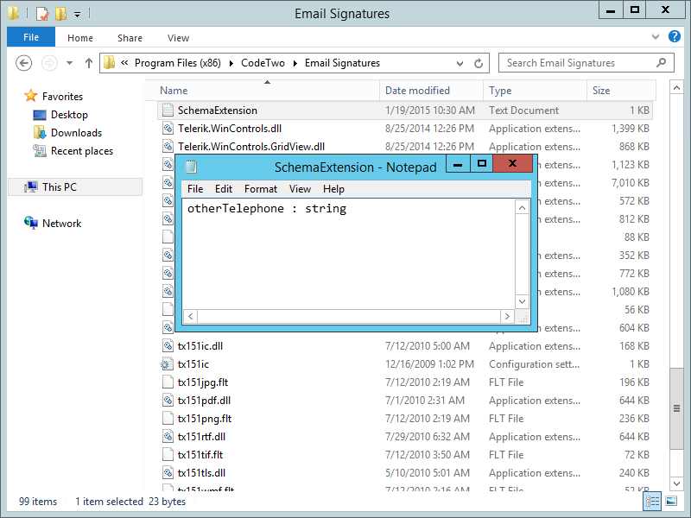Click the Network icon in navigation pane
The image size is (691, 518).
tap(31, 223)
